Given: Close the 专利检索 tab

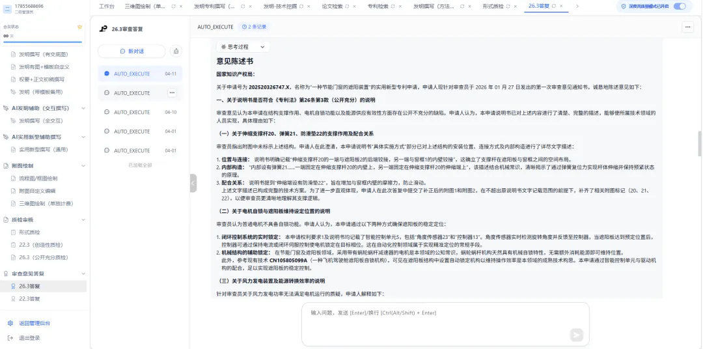Looking at the screenshot, I should [x=400, y=7].
